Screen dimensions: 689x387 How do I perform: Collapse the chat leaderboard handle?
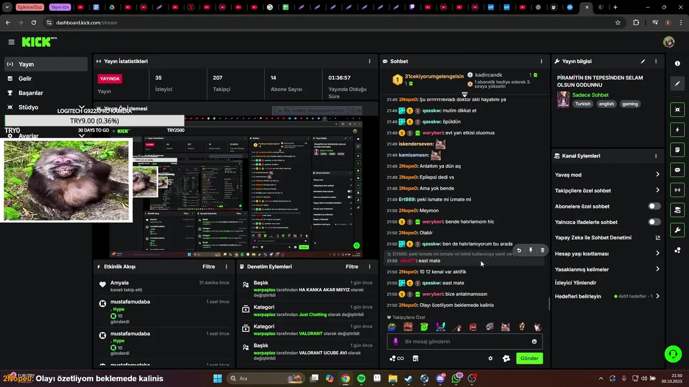(465, 94)
